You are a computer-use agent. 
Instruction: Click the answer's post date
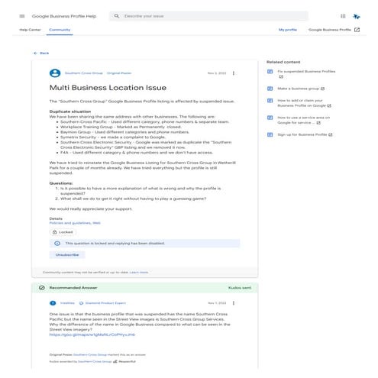pos(217,303)
